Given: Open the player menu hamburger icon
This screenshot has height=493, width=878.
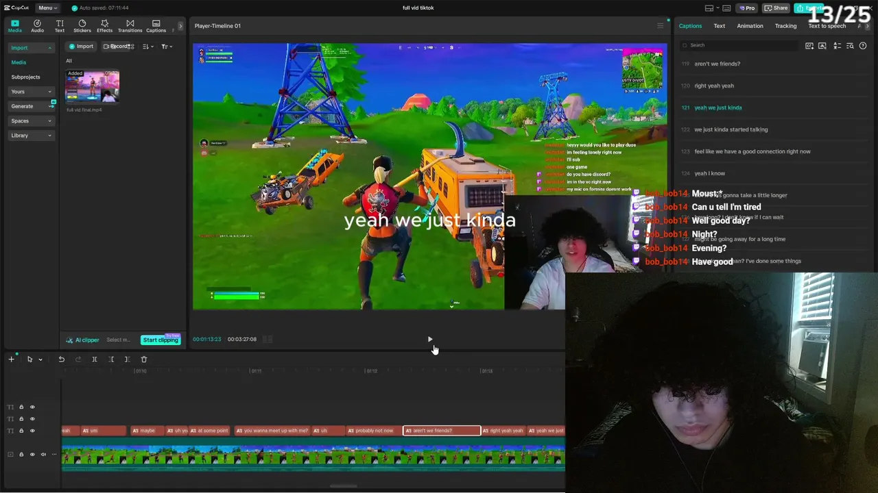Looking at the screenshot, I should (x=660, y=26).
